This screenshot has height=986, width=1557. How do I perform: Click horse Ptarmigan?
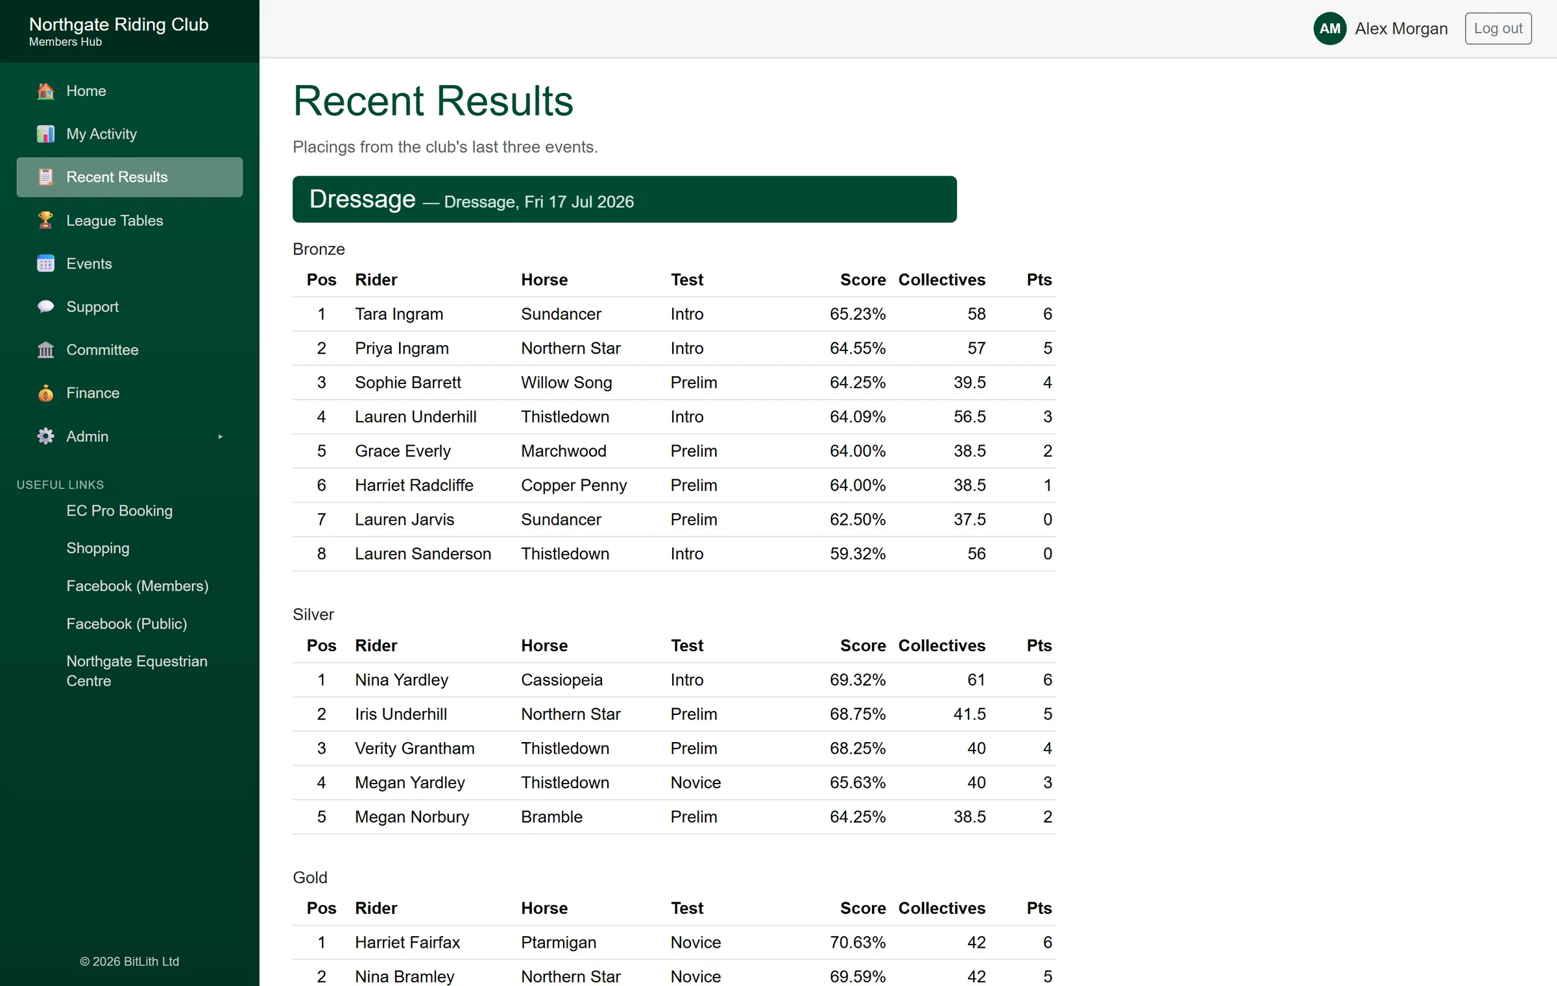[x=559, y=943]
